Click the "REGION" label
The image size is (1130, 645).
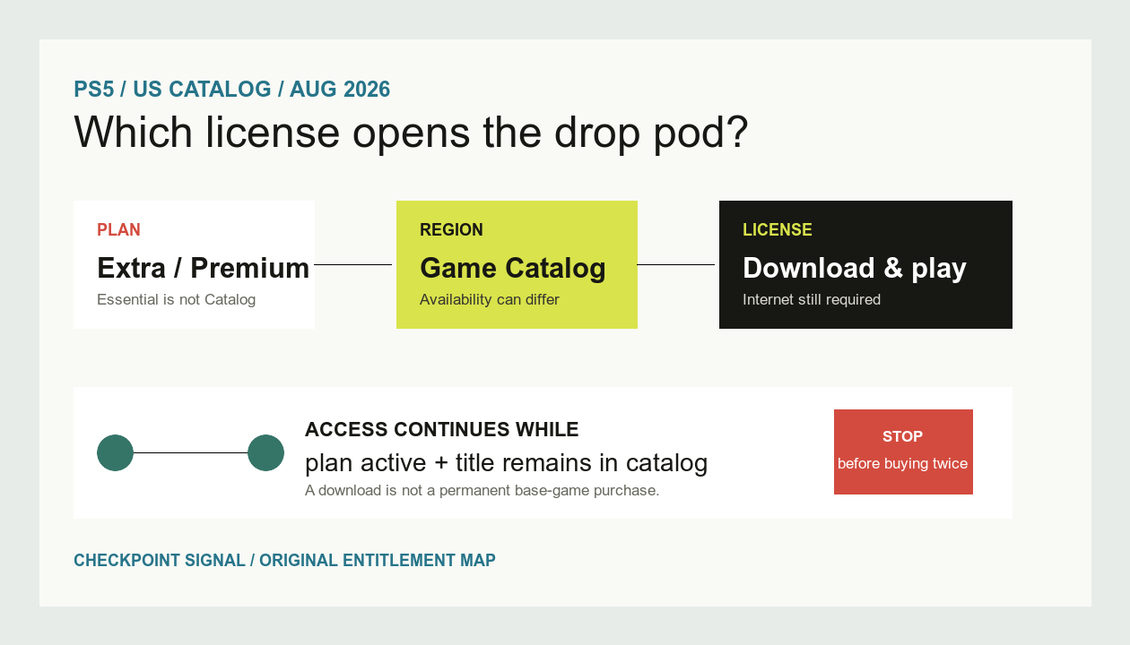pos(451,229)
